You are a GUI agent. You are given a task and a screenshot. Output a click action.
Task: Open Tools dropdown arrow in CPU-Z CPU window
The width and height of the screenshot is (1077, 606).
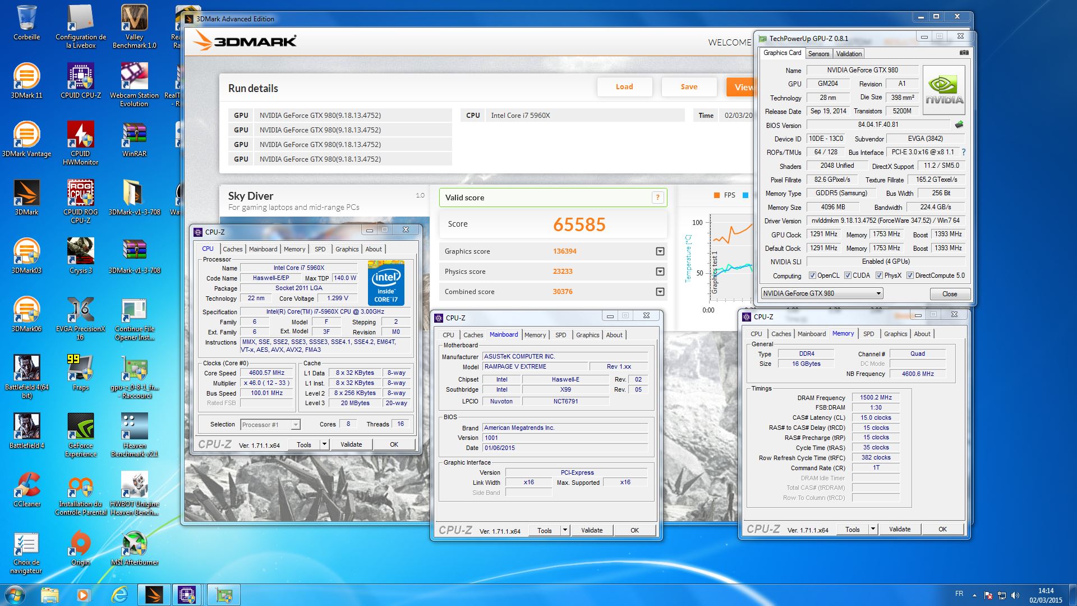click(x=324, y=444)
